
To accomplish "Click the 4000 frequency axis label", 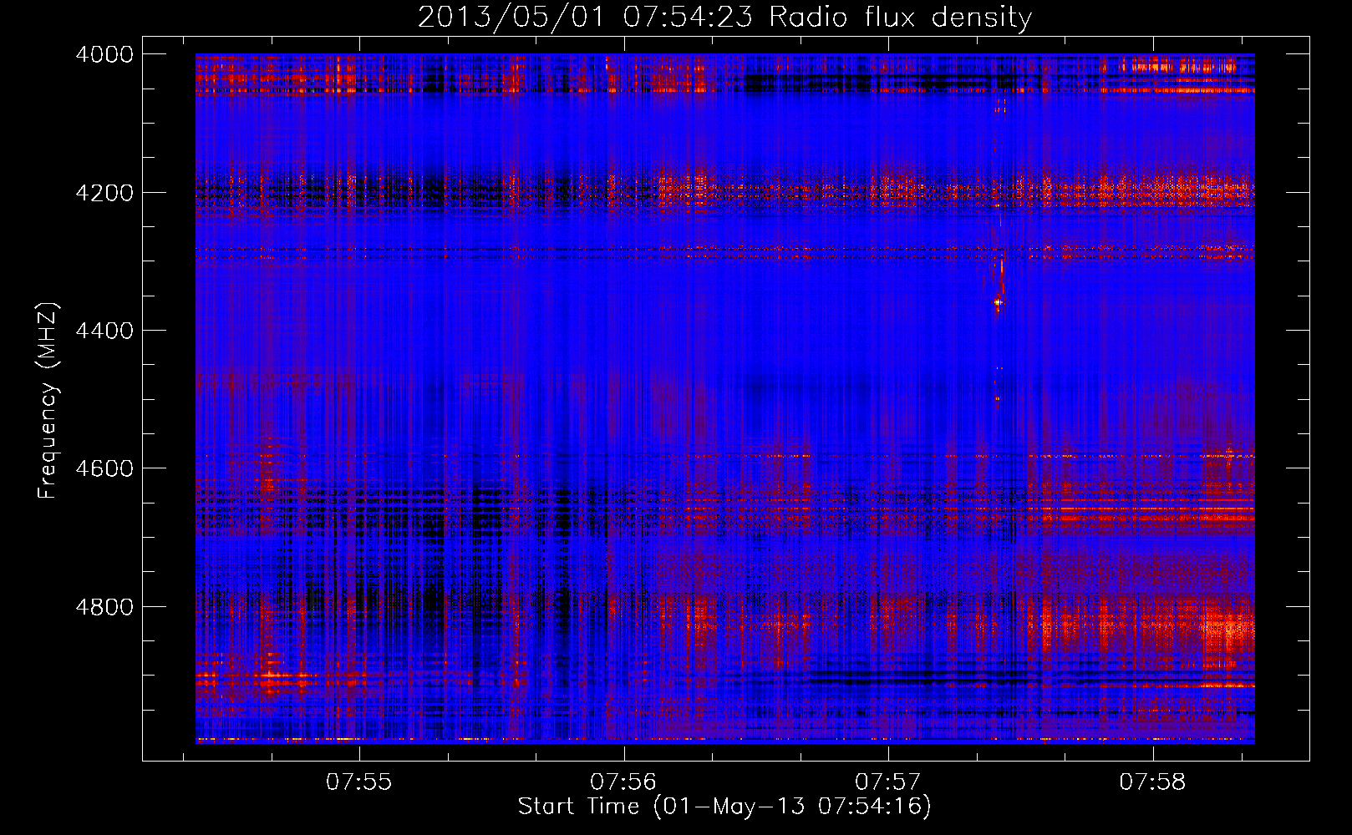I will [x=104, y=54].
